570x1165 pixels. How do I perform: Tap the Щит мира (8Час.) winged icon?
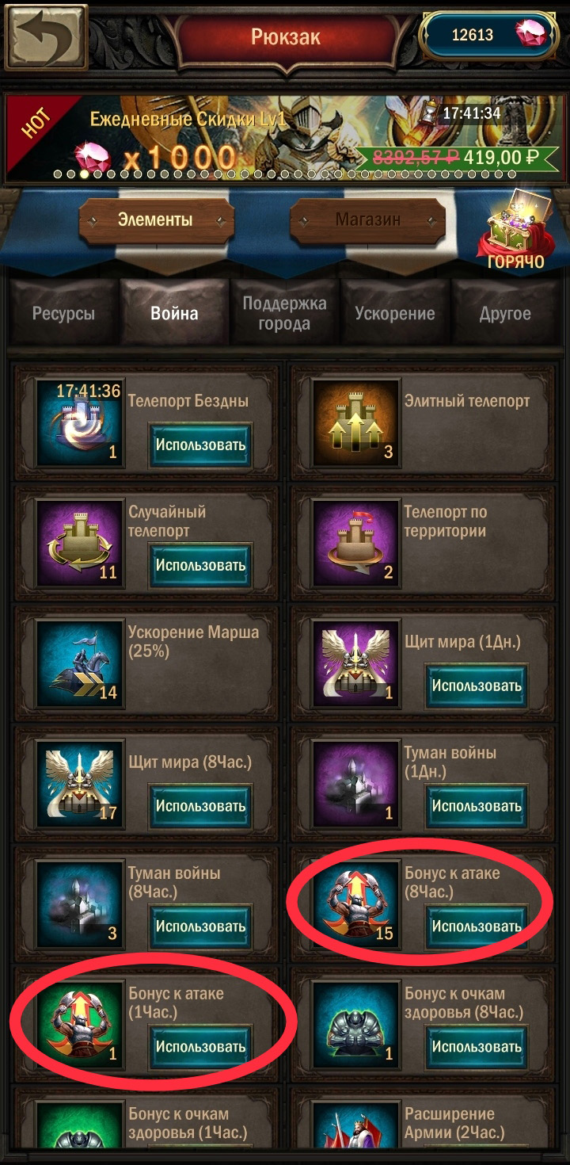click(x=80, y=781)
